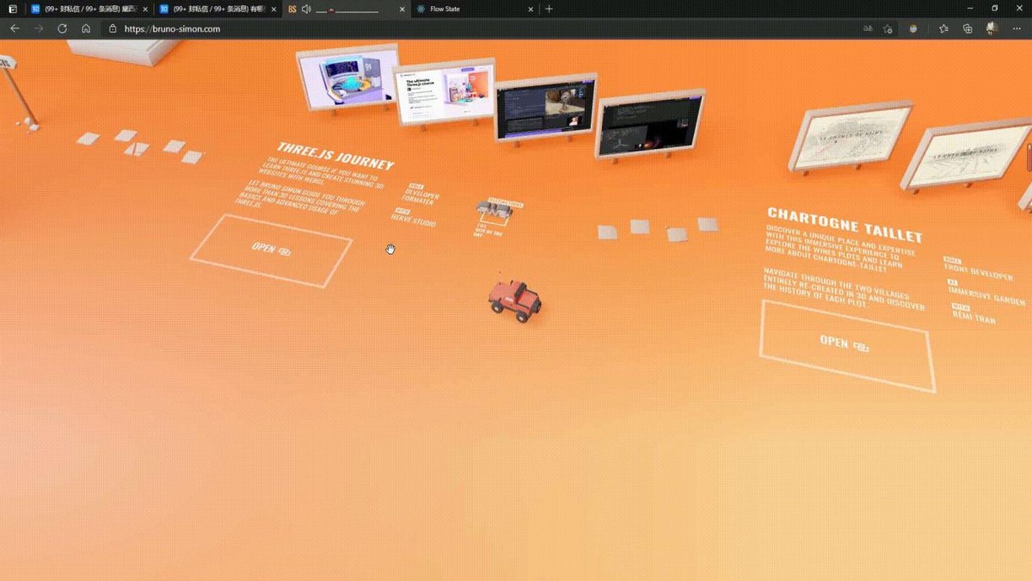Open the favorites list
This screenshot has height=581, width=1032.
(943, 28)
